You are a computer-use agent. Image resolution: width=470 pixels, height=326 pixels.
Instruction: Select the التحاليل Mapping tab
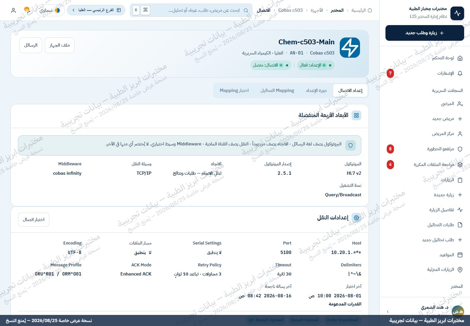tap(277, 91)
